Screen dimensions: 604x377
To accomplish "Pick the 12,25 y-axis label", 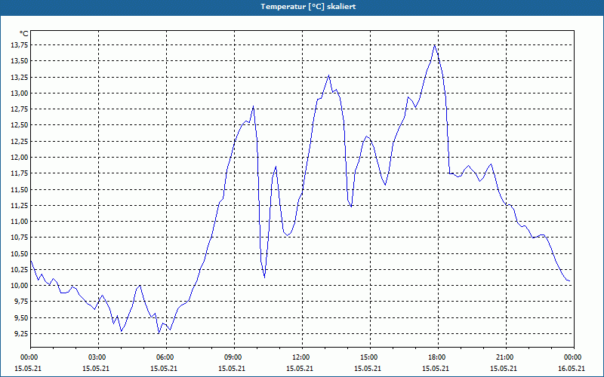I will point(20,141).
